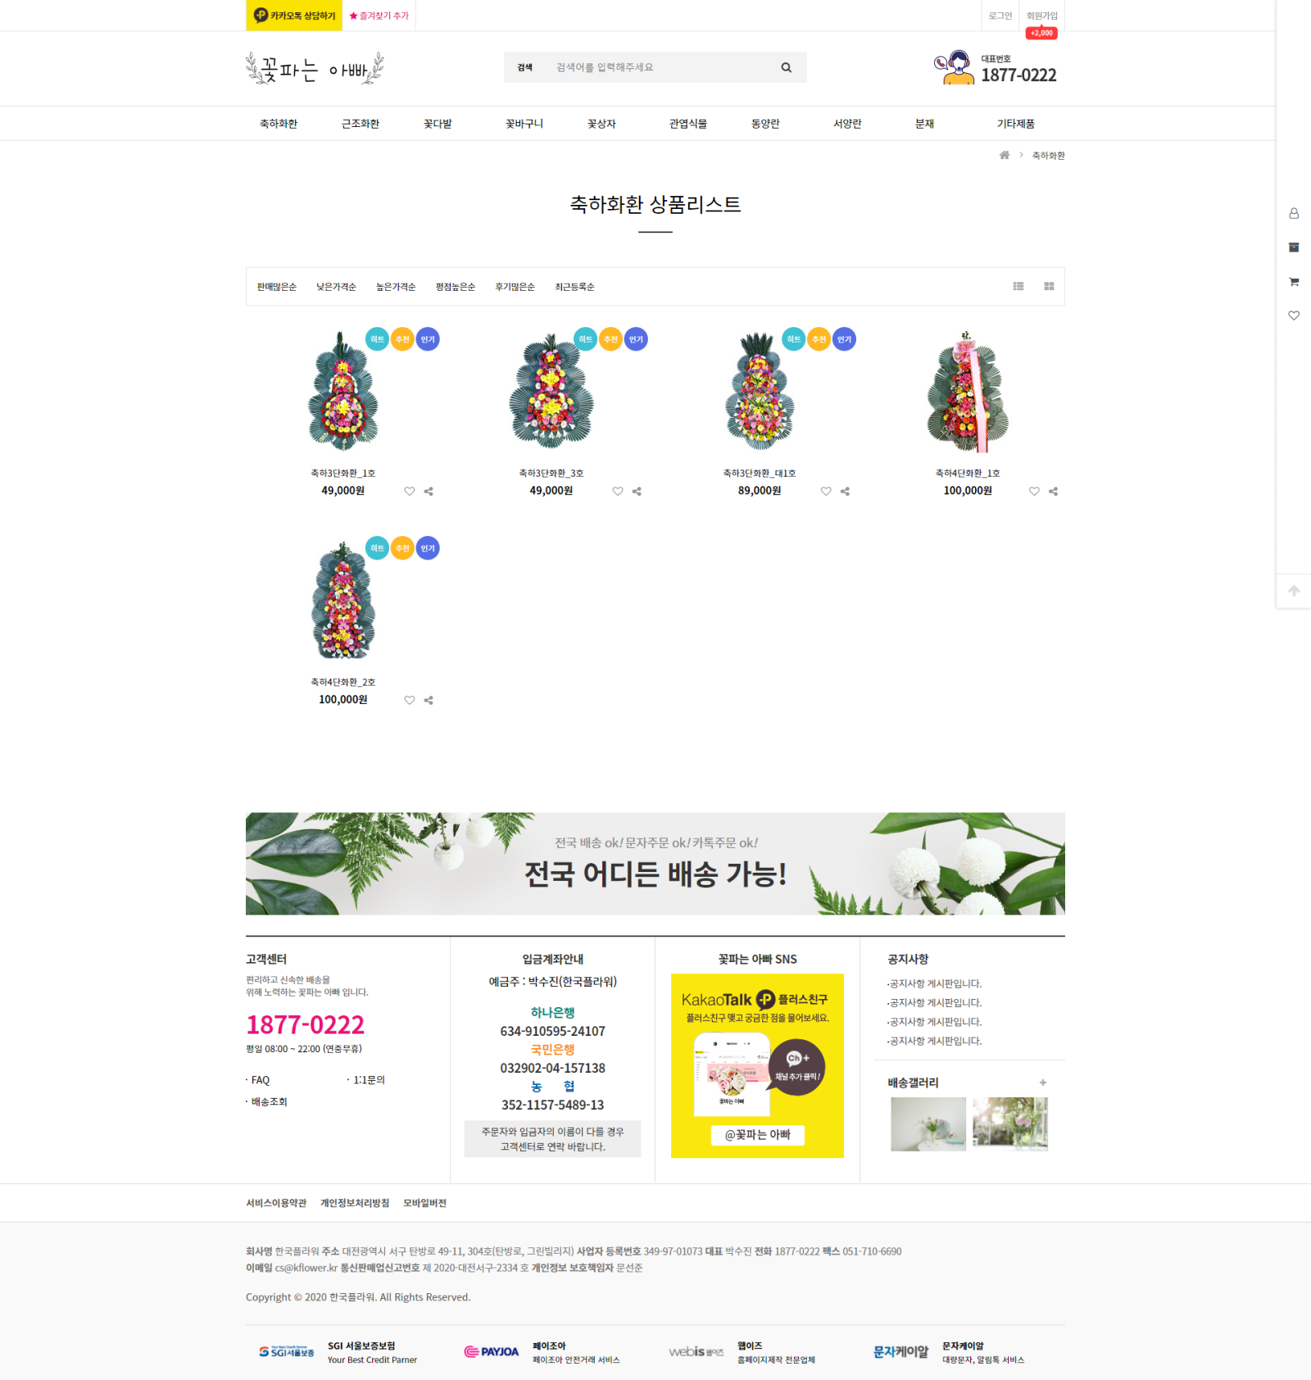
Task: Click the 카카오톡 상담하기 button
Action: [x=294, y=16]
